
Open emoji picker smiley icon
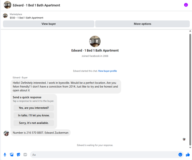pyautogui.click(x=180, y=155)
